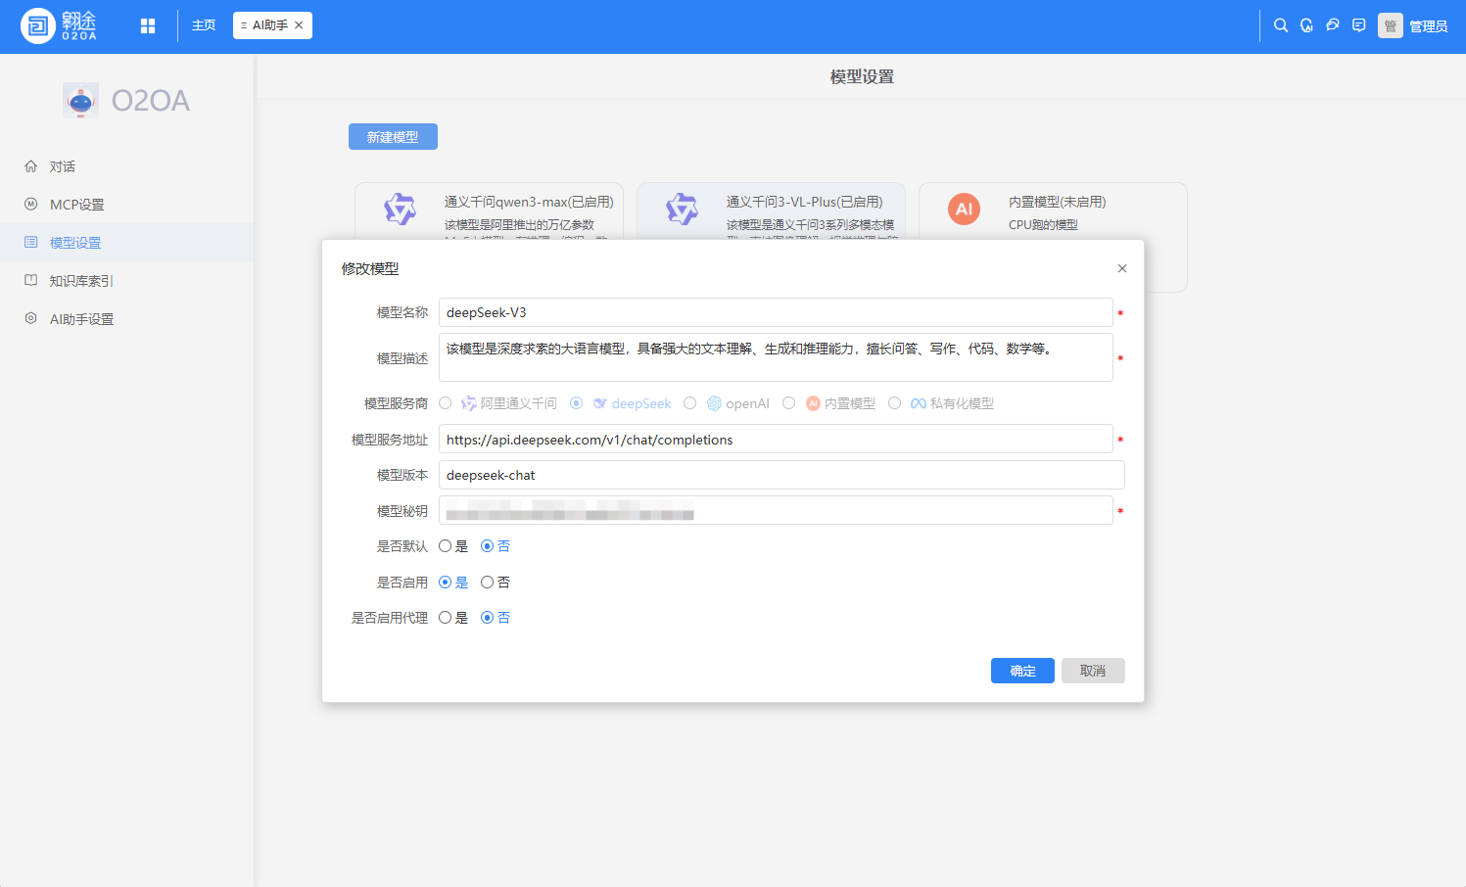Choose openAI as the model provider

(x=690, y=403)
